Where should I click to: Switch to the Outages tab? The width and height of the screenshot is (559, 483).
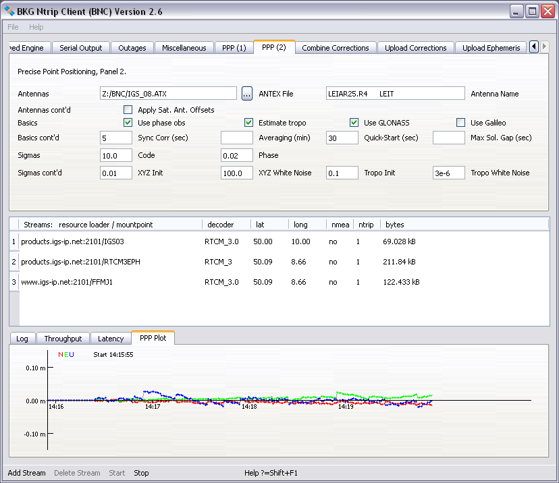click(132, 48)
